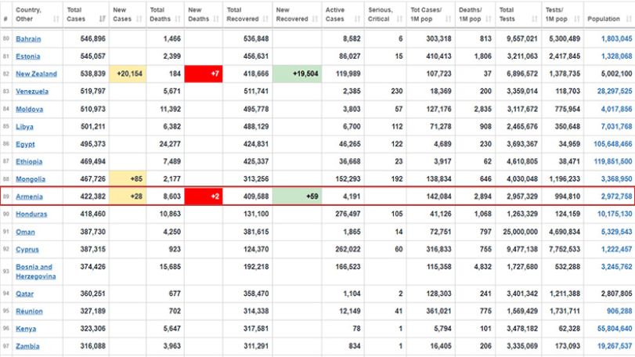Open the Armenia country link
635x357 pixels.
tap(29, 197)
